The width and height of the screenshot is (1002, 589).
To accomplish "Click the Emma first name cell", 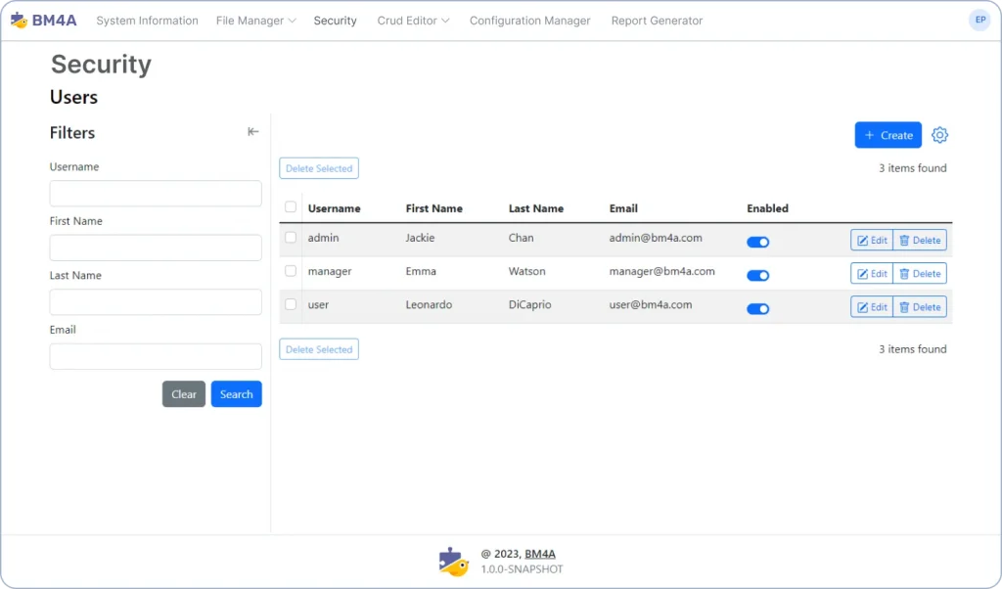I will [x=421, y=271].
